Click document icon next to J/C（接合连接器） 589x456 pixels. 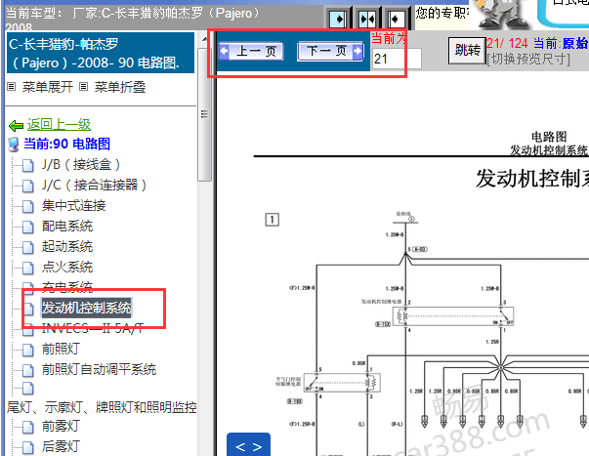(28, 186)
